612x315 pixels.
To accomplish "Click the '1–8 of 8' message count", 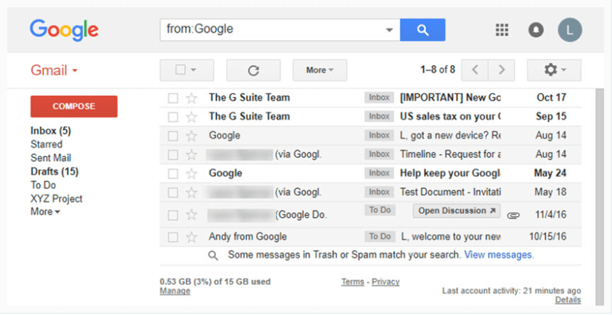I will 438,70.
